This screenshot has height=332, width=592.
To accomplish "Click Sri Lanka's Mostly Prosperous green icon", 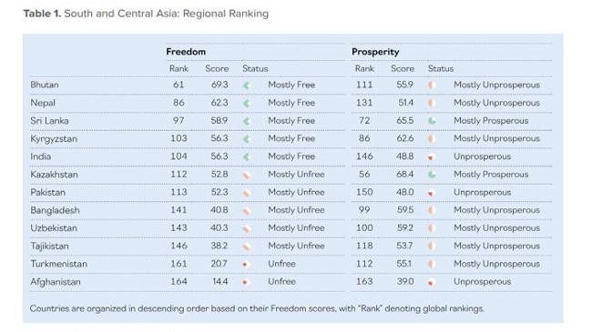I will pyautogui.click(x=432, y=121).
